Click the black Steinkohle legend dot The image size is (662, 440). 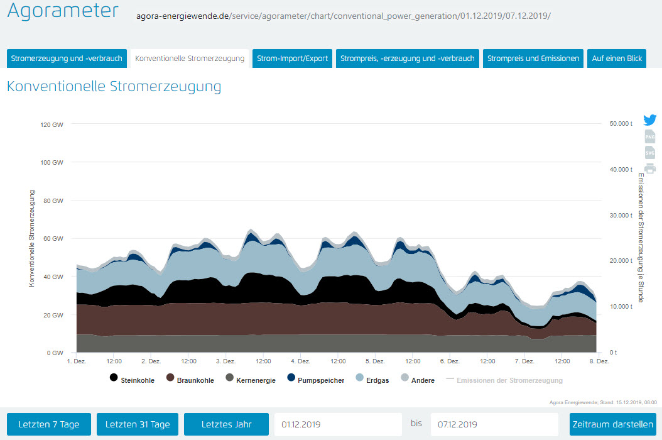click(114, 378)
